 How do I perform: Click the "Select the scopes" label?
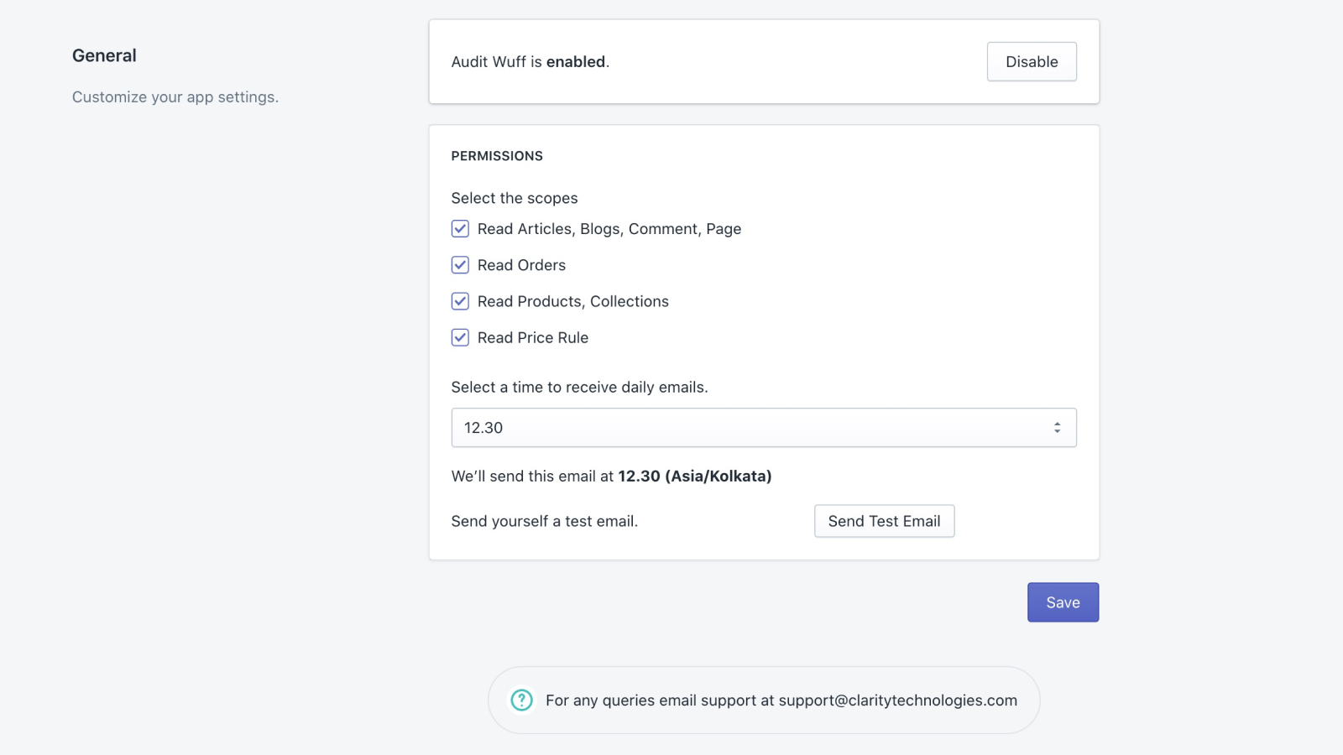click(x=515, y=198)
